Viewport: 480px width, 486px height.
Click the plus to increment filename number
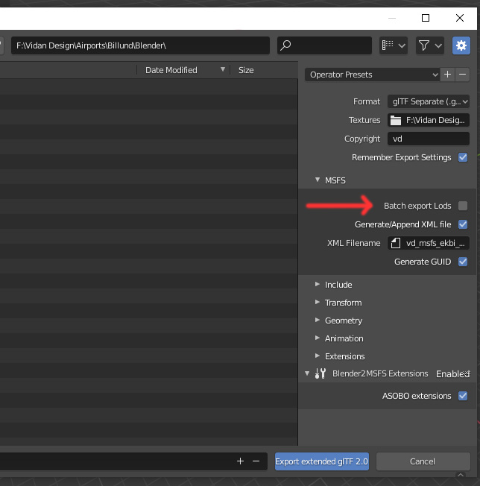240,461
